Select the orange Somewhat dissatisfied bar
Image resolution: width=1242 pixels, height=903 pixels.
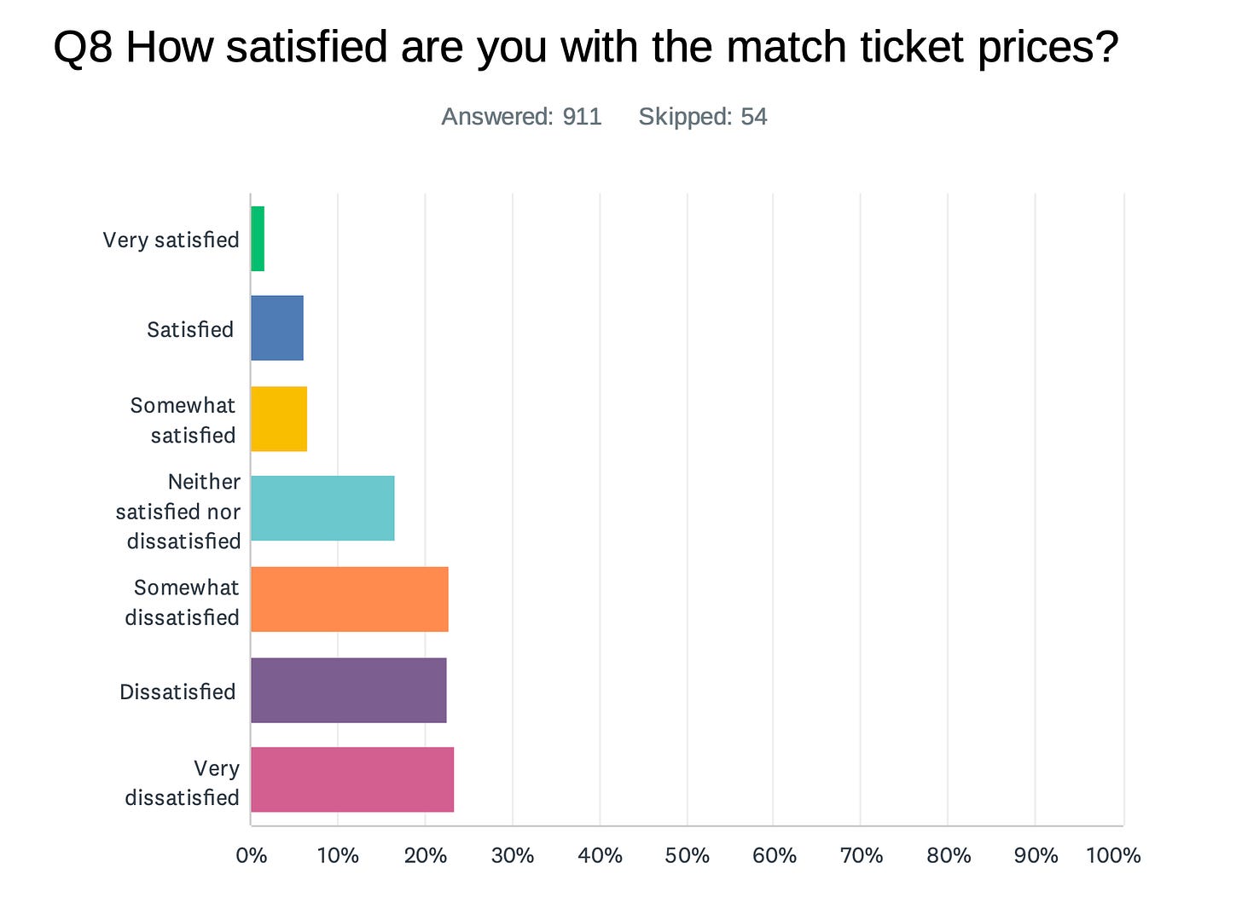tap(350, 599)
